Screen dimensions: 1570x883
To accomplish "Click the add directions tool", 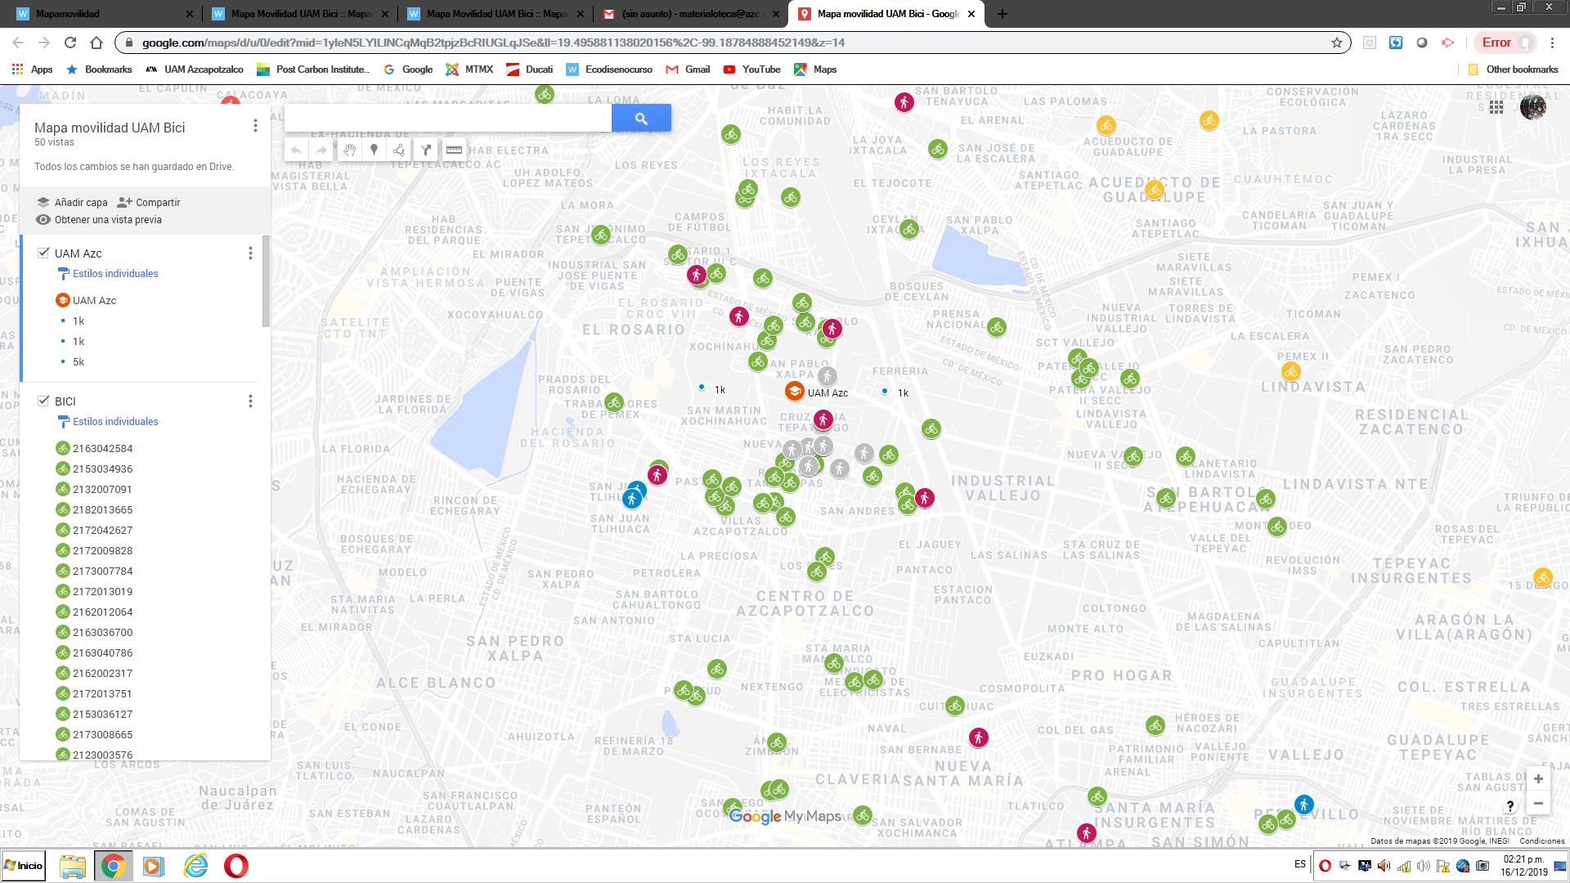I will coord(426,150).
